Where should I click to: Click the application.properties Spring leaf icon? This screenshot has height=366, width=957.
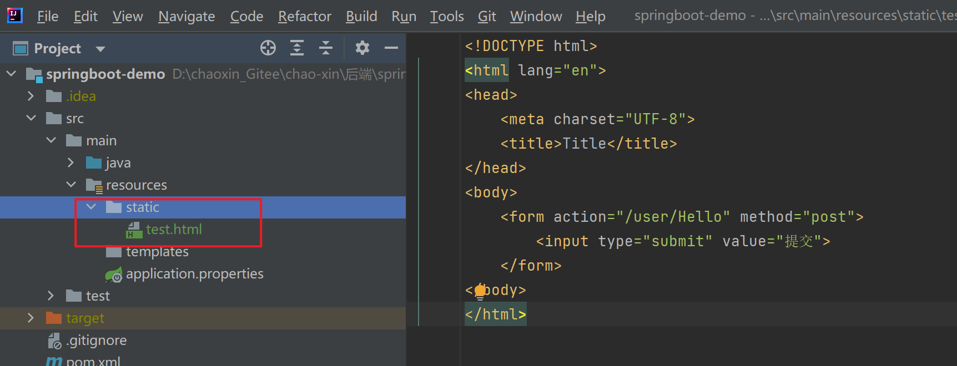[114, 274]
